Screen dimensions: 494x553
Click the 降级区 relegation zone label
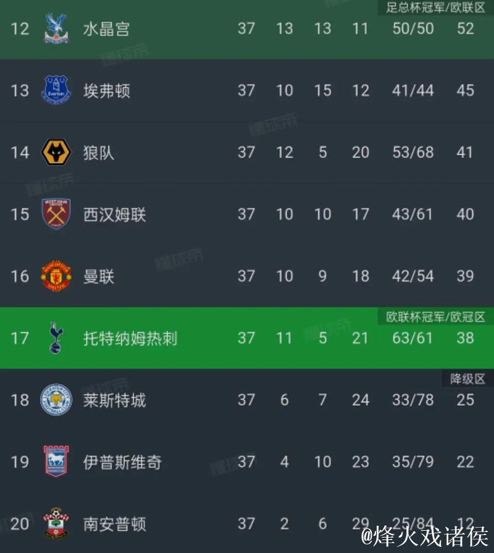tap(467, 379)
